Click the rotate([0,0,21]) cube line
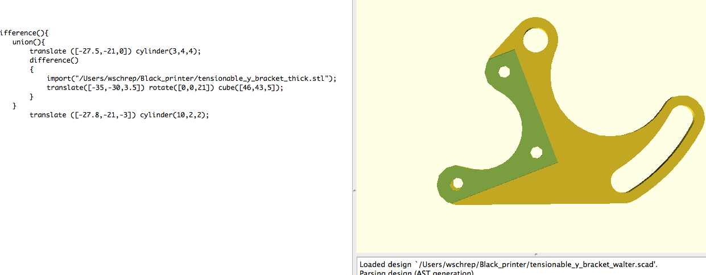 pos(164,88)
